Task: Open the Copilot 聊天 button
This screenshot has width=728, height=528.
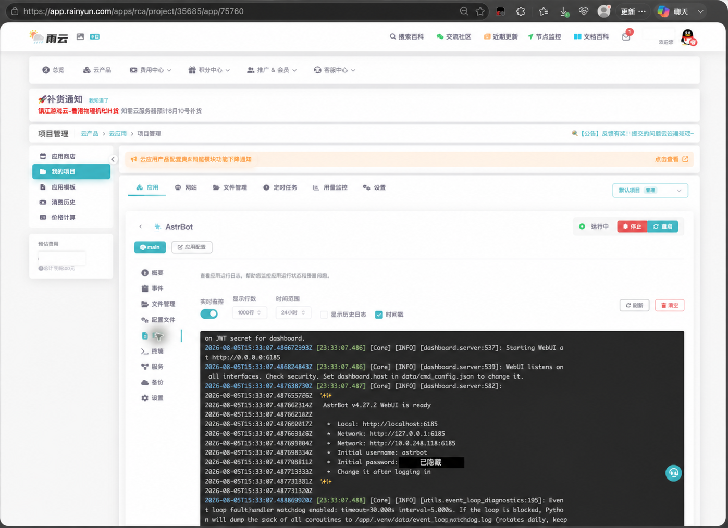Action: [x=673, y=11]
